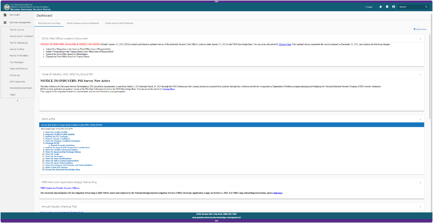Click the knowledge center email in footer
The width and height of the screenshot is (433, 223).
[216, 217]
